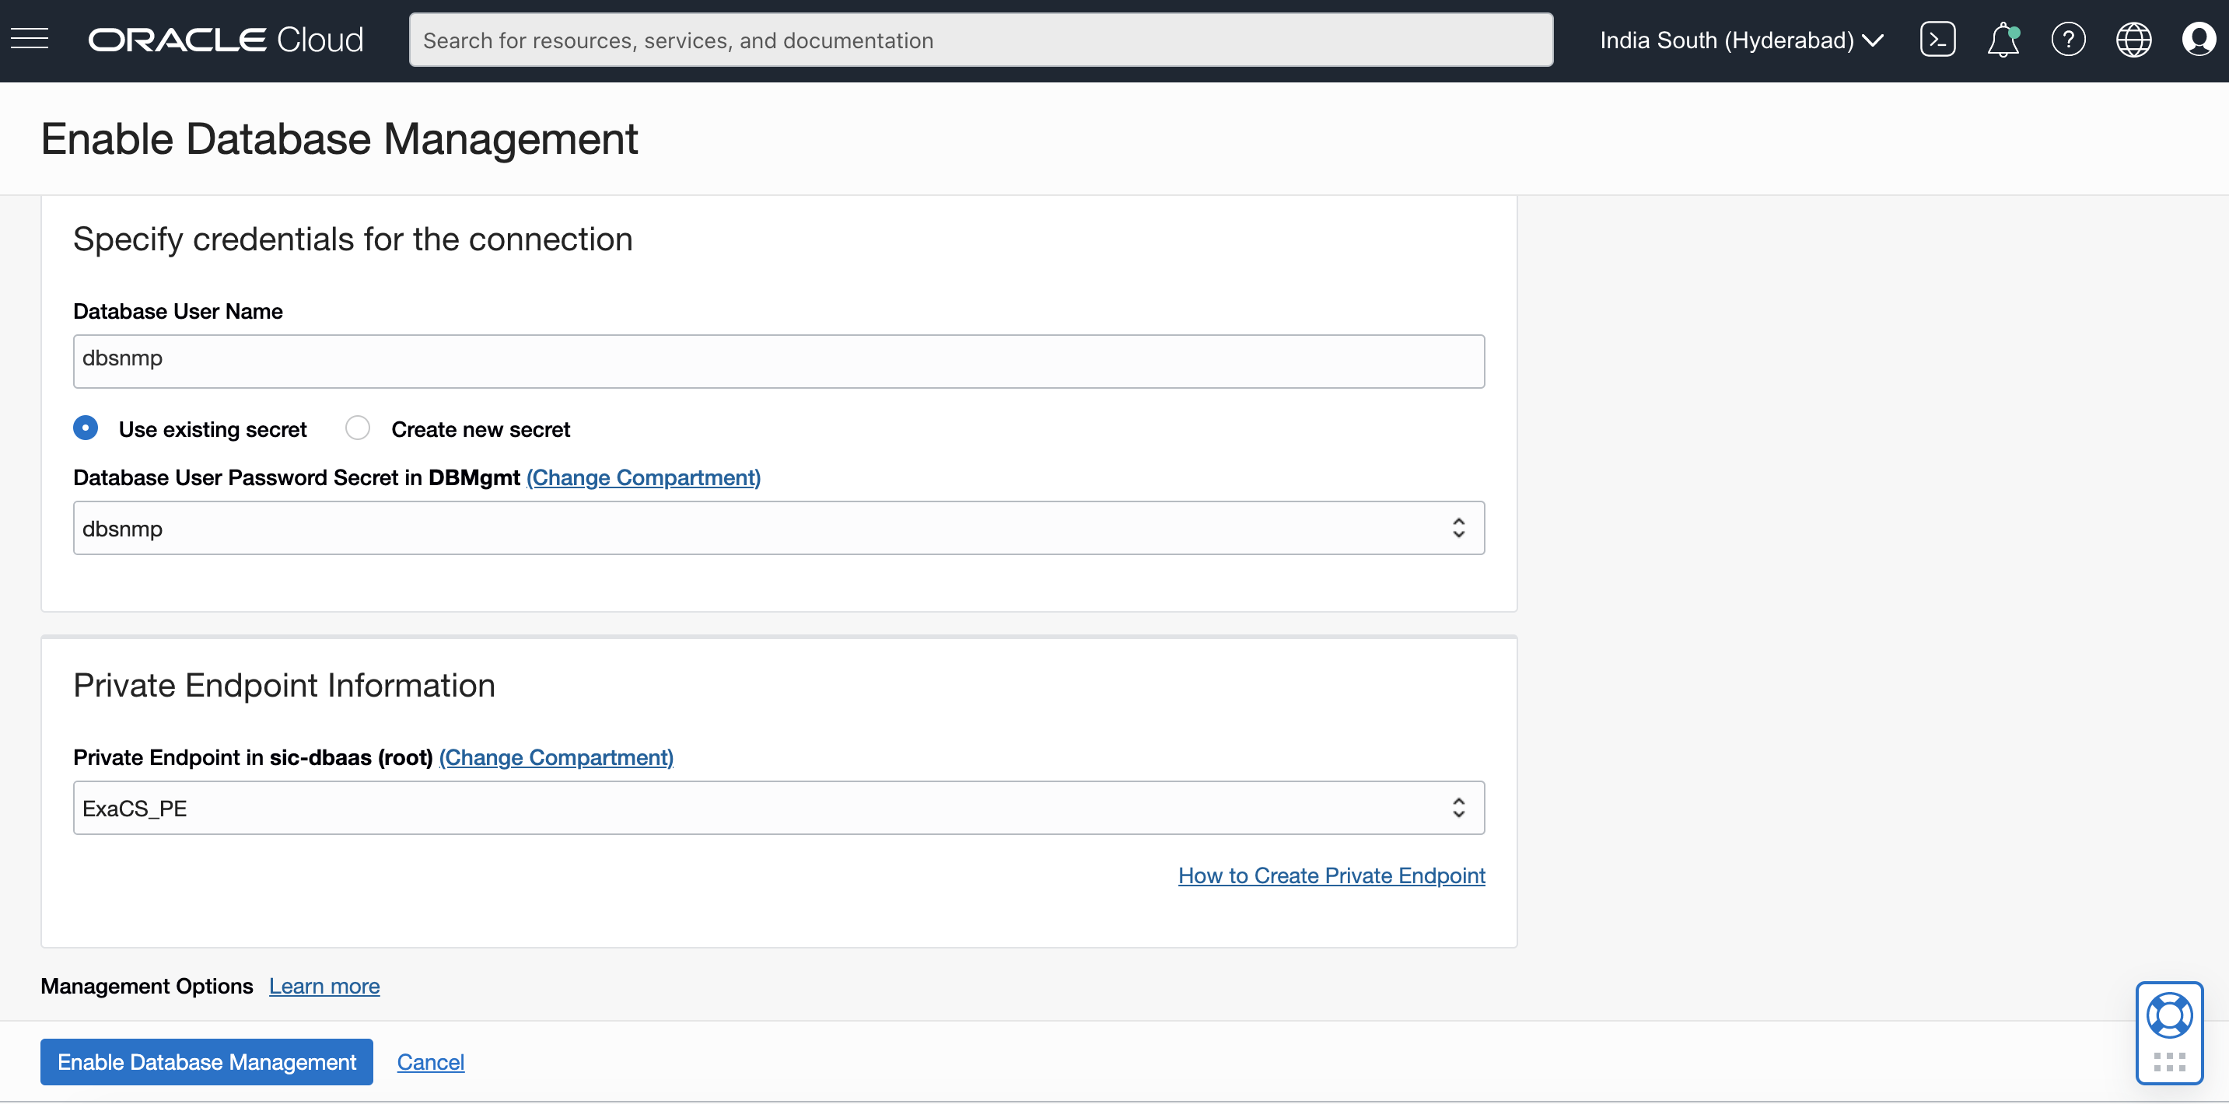Open How to Create Private Endpoint link

tap(1331, 875)
